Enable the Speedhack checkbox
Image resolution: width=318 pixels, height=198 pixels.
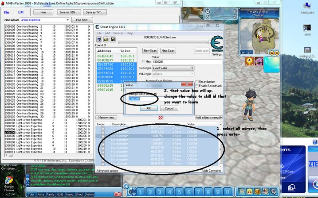196,86
